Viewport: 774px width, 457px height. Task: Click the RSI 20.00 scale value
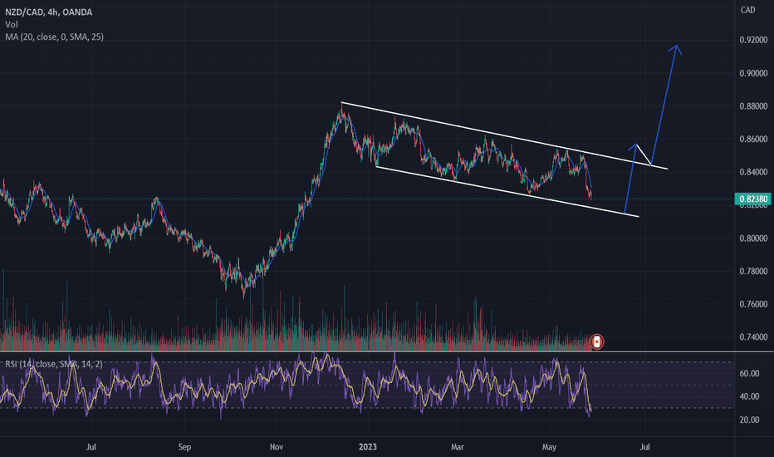749,420
